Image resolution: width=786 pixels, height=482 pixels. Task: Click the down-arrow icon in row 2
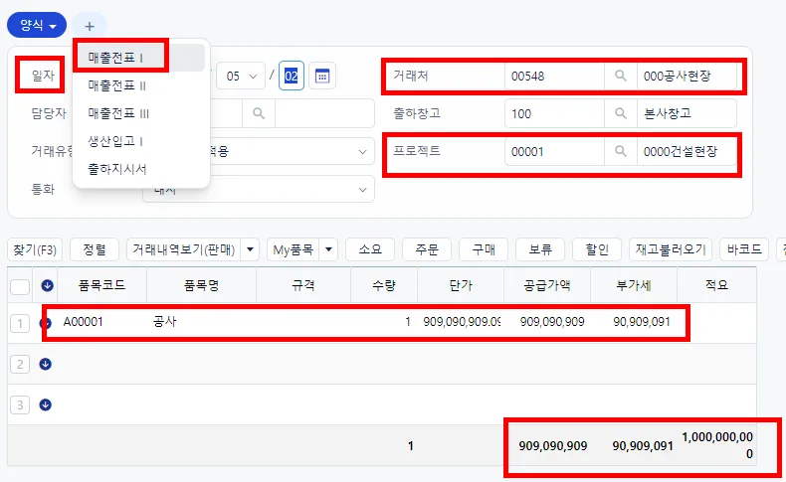point(45,364)
